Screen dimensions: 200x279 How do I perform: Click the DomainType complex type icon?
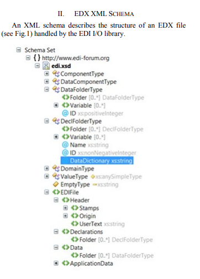56,169
